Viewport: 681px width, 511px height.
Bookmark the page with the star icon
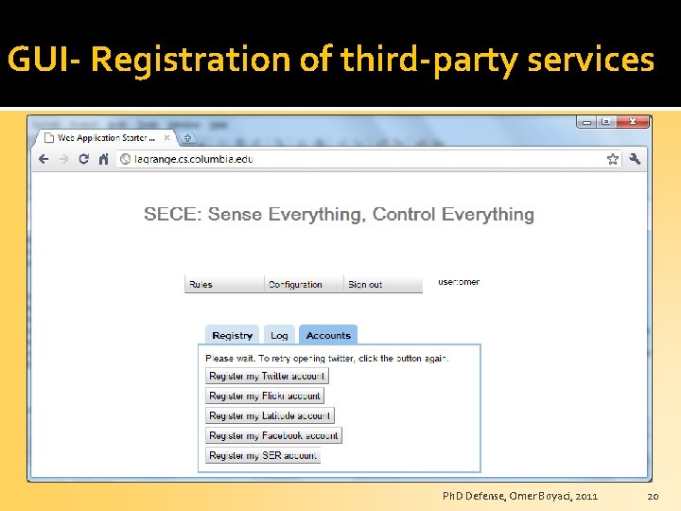pyautogui.click(x=612, y=159)
